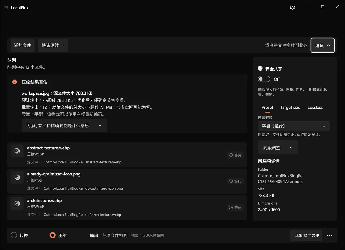The image size is (345, 250).
Task: Click source path ending abstract-texture.webp
Action: (x=83, y=162)
